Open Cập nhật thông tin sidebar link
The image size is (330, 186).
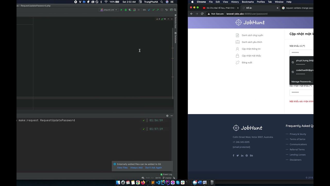251,49
